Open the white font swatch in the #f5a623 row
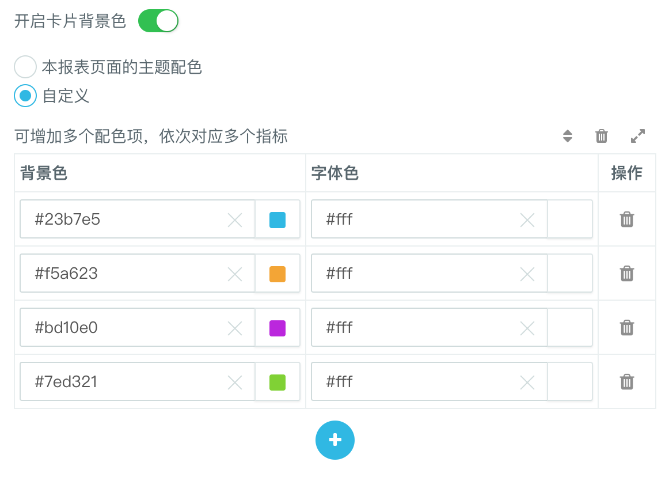The width and height of the screenshot is (669, 477). pyautogui.click(x=570, y=273)
